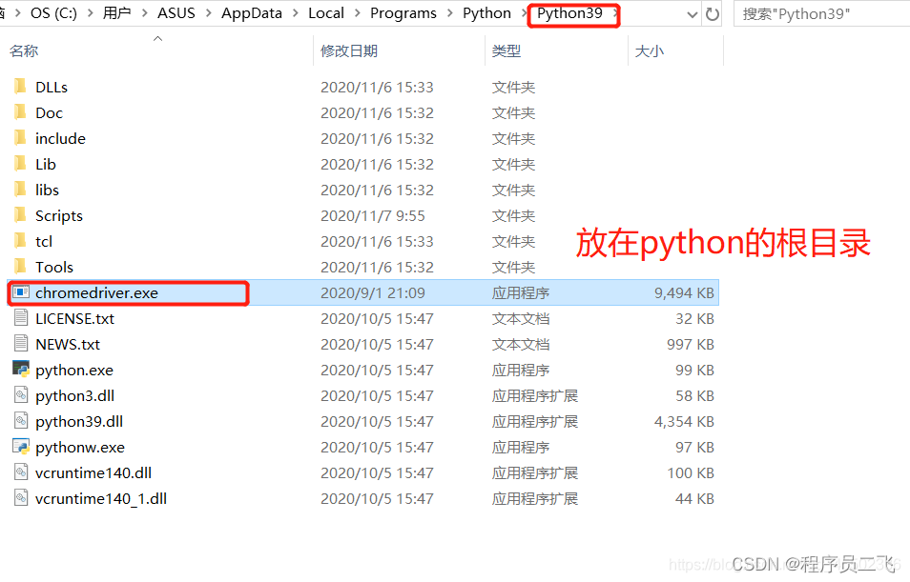
Task: Select the Tools folder name
Action: [x=54, y=267]
